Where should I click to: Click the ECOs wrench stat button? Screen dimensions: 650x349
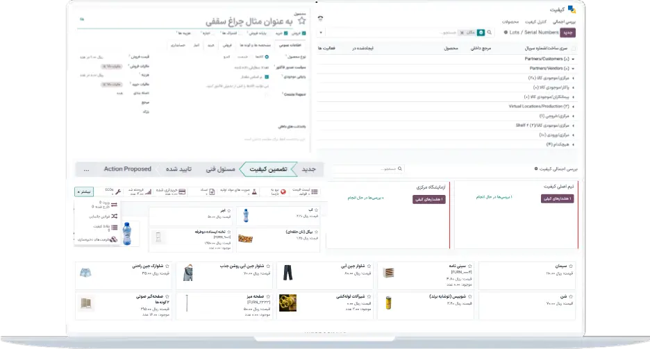[119, 191]
